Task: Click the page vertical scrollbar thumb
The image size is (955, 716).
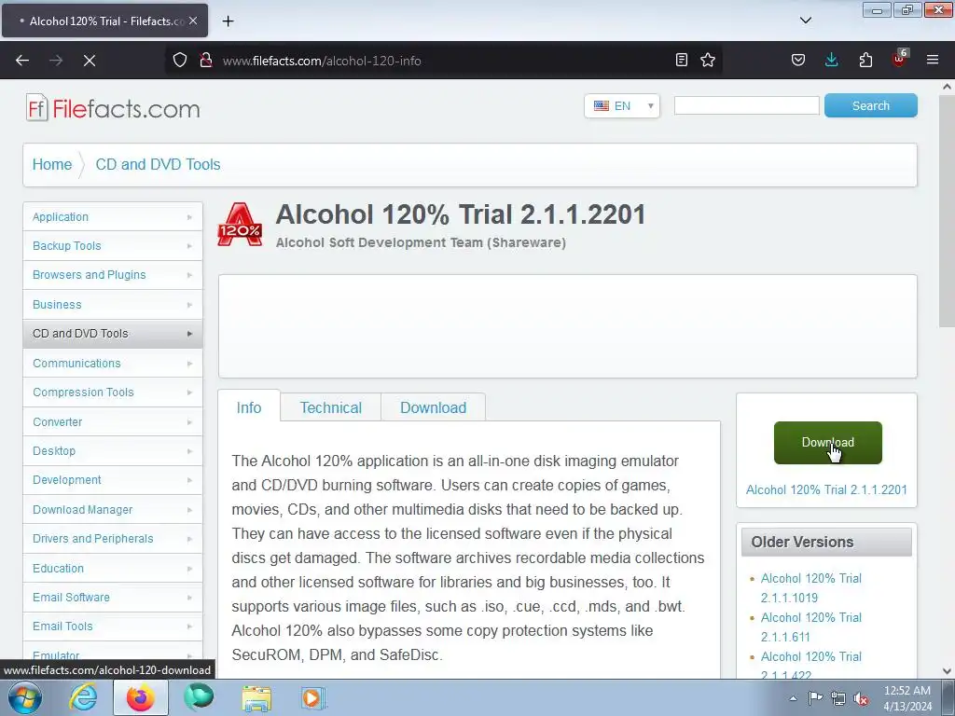Action: 947,212
